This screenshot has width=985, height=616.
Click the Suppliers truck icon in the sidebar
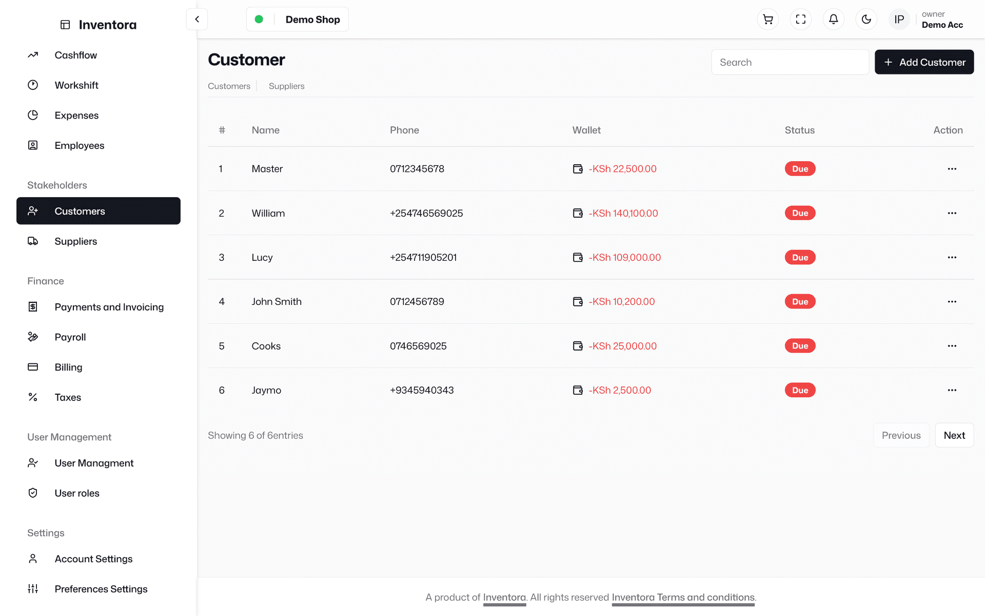(33, 241)
